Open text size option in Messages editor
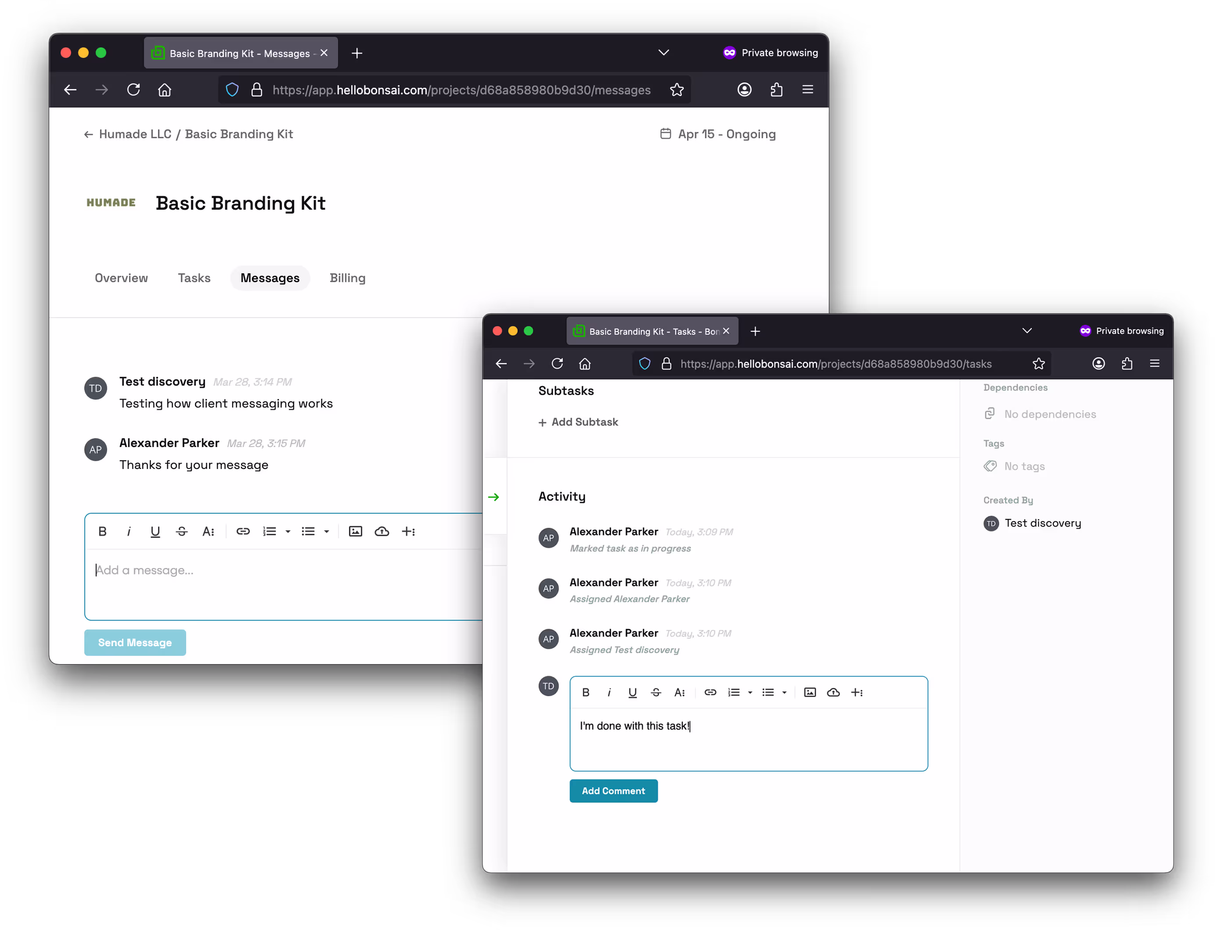 [208, 531]
